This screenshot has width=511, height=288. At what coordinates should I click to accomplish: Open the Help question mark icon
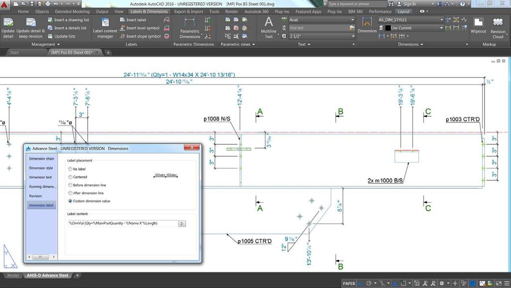(462, 4)
